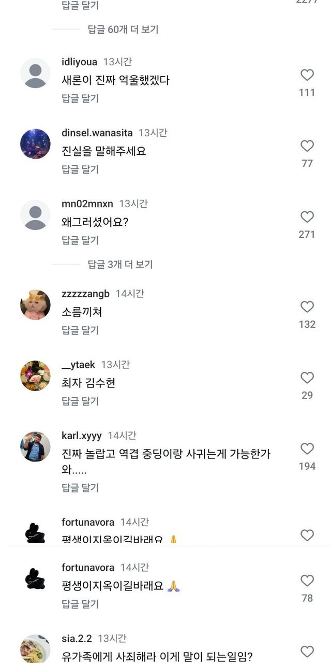Image resolution: width=331 pixels, height=663 pixels.
Task: Open username link __ytaek
Action: point(79,365)
